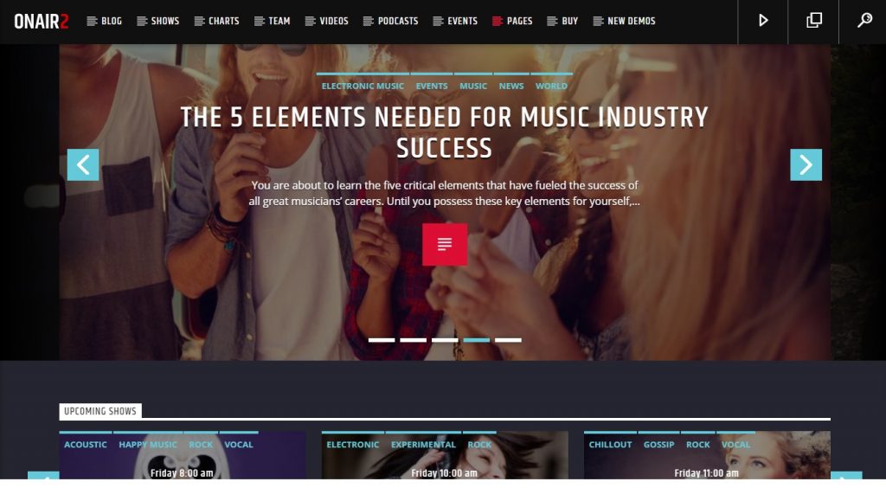Go to the previous hero slide arrow
The width and height of the screenshot is (886, 501).
(x=83, y=165)
